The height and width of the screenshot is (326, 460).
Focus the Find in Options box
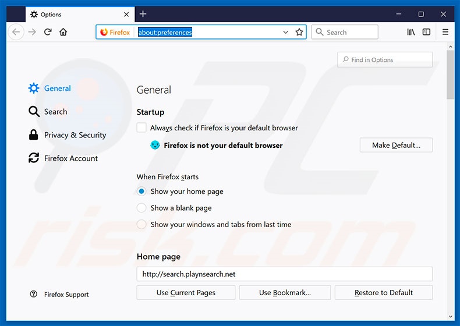pyautogui.click(x=385, y=59)
